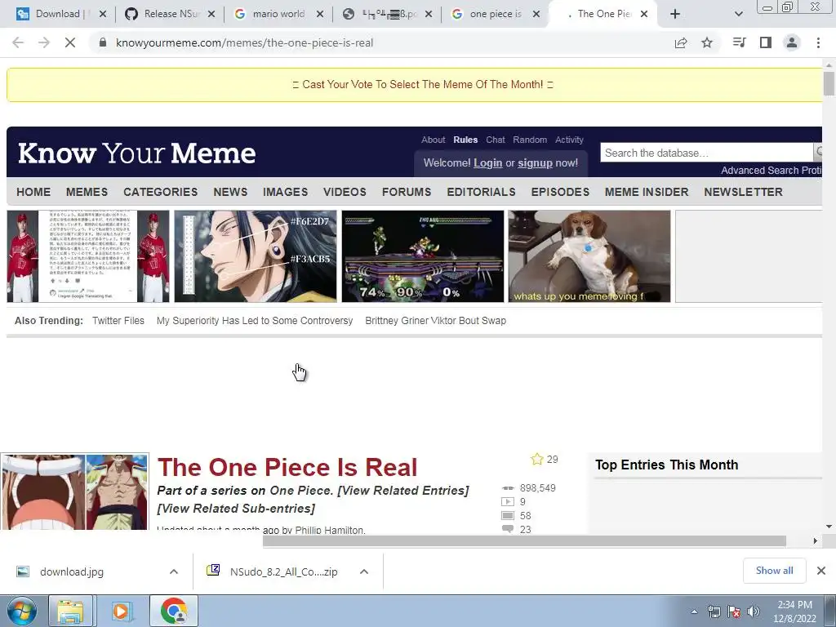The image size is (836, 627).
Task: Open the MEMES nav item
Action: [x=87, y=192]
